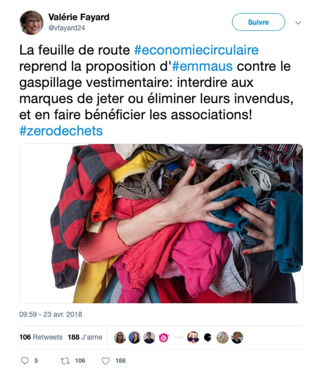Open black silhouette head avatar
The height and width of the screenshot is (380, 321).
pyautogui.click(x=208, y=337)
